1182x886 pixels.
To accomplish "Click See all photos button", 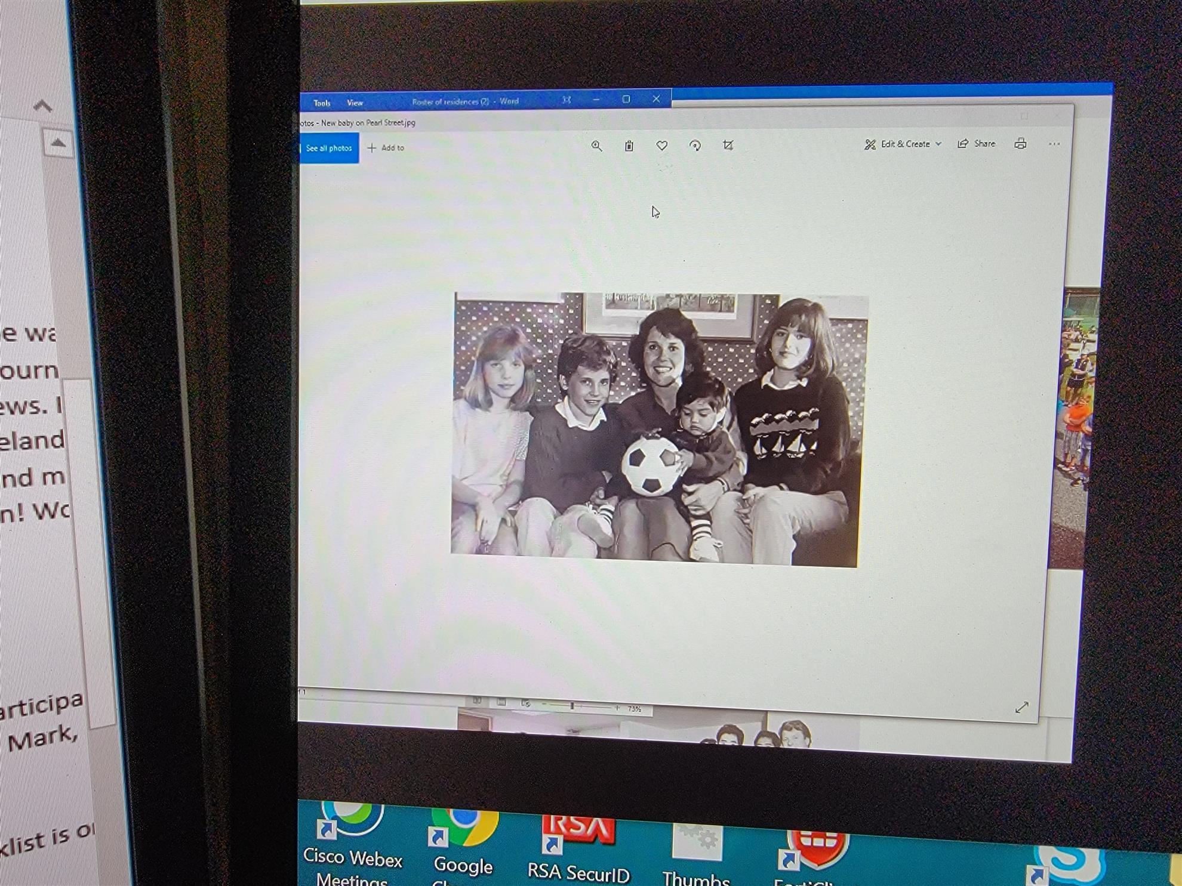I will (x=328, y=148).
